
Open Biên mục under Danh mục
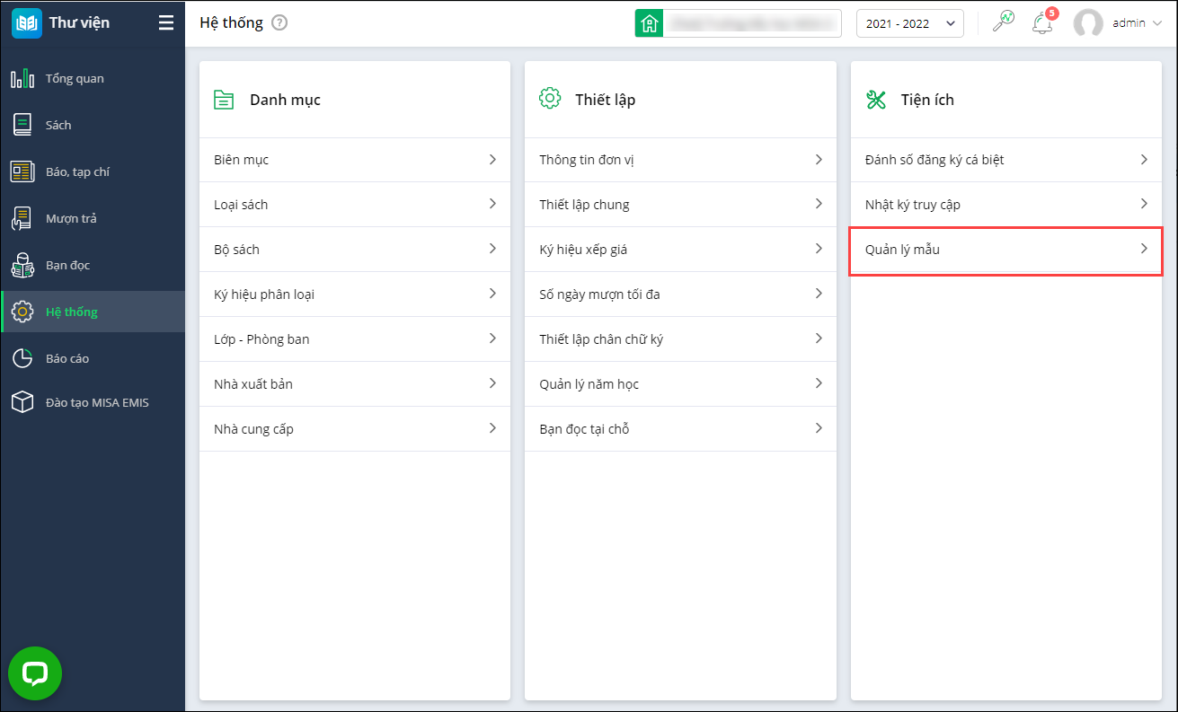(x=242, y=160)
